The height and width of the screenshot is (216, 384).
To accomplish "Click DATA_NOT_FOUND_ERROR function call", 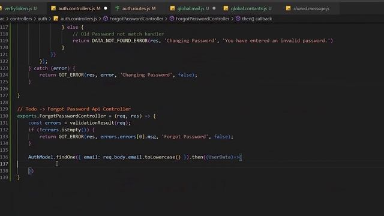I will point(119,41).
